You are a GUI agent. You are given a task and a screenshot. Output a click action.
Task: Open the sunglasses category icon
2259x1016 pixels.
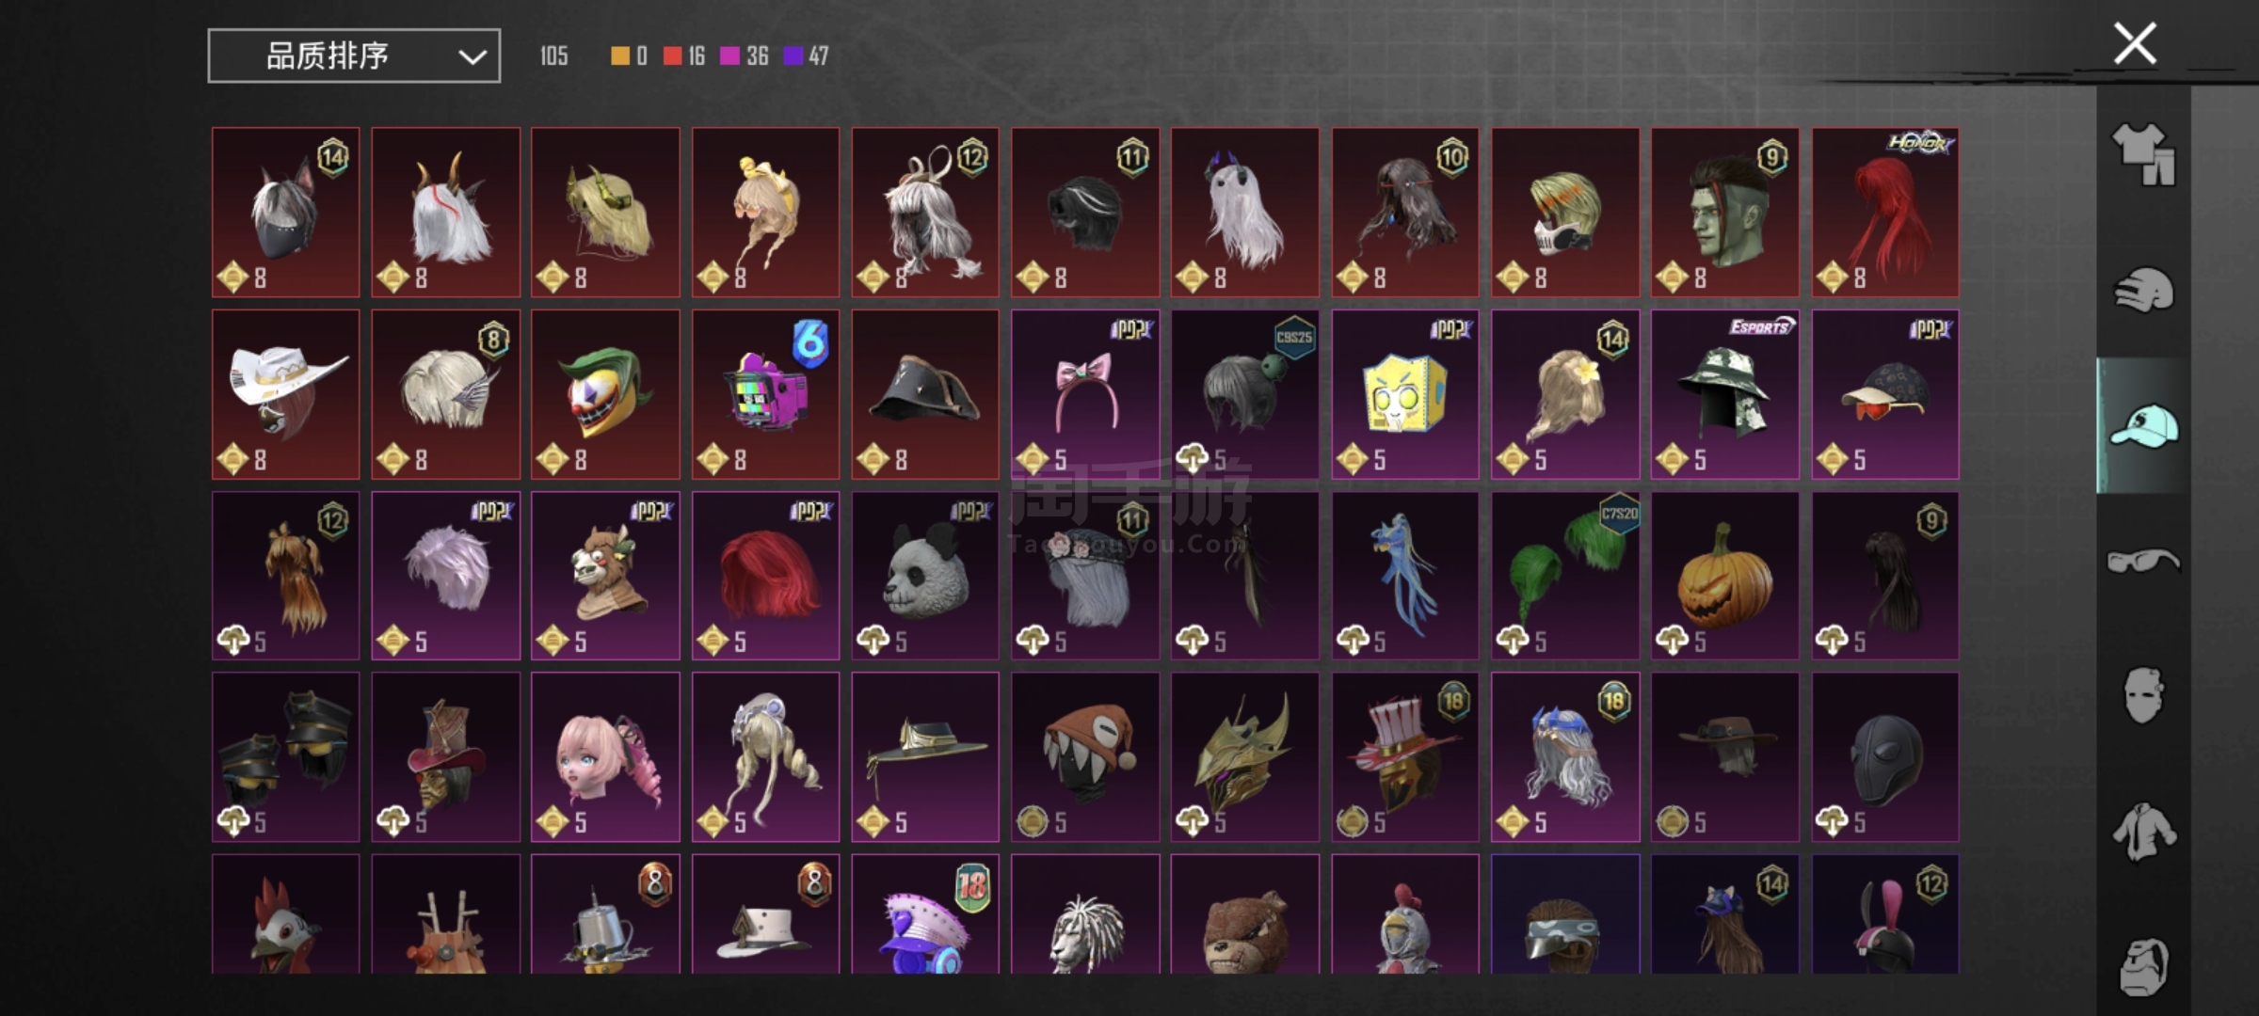[x=2143, y=562]
